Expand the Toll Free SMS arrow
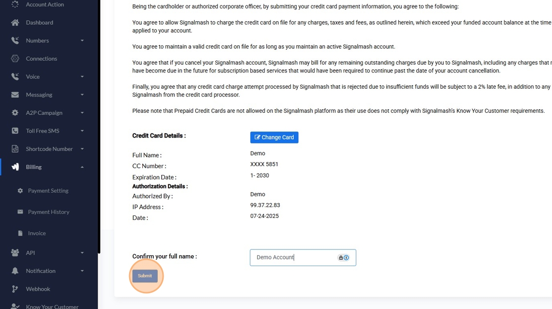552x309 pixels. coord(82,131)
